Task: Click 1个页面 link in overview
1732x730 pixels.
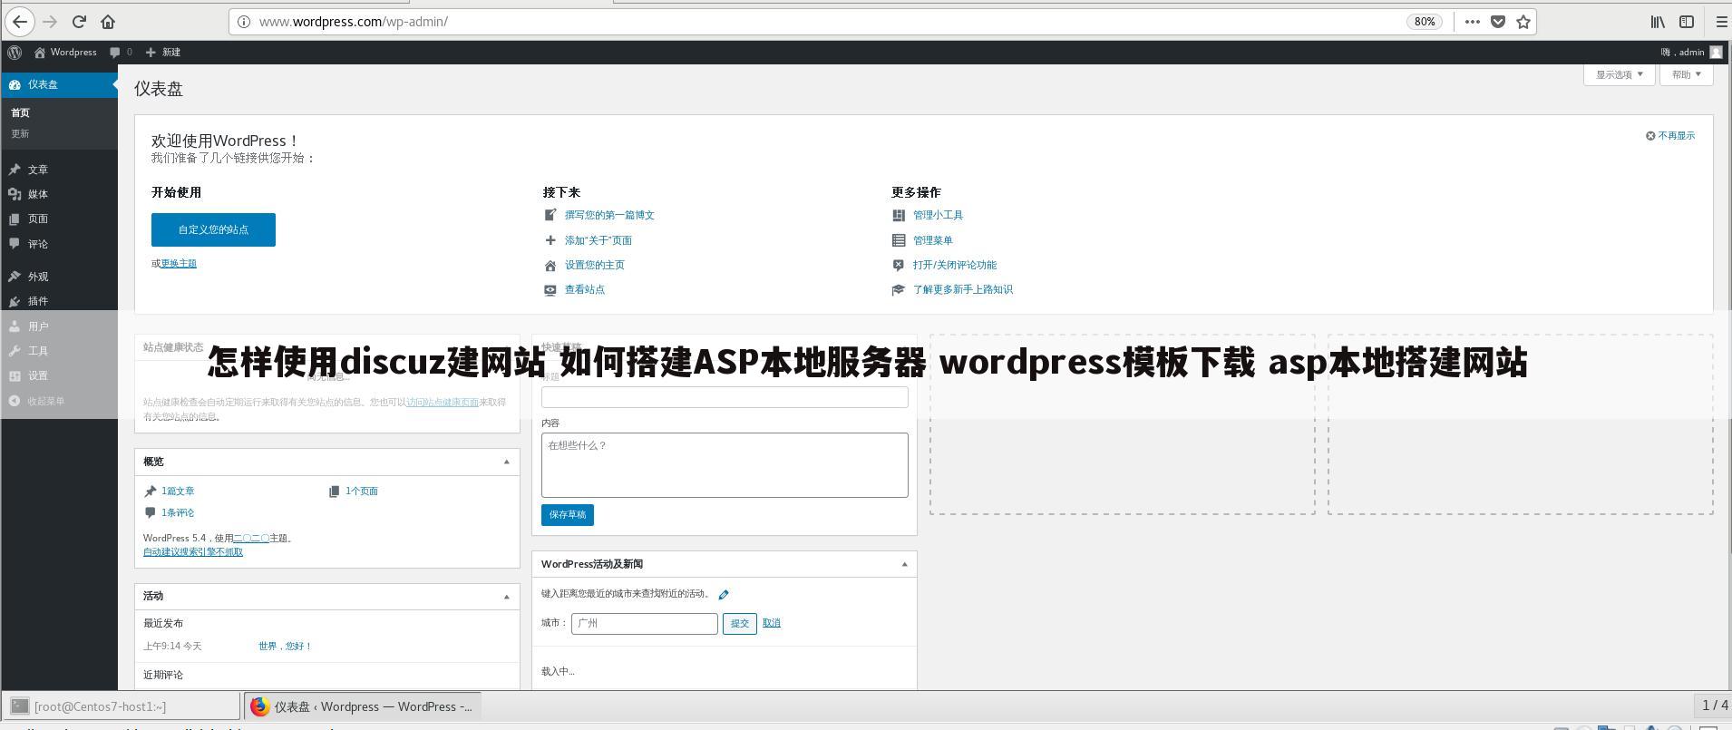Action: click(x=362, y=492)
